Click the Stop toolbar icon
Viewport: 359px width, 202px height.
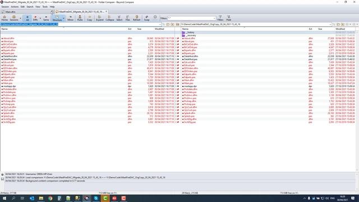[155, 17]
